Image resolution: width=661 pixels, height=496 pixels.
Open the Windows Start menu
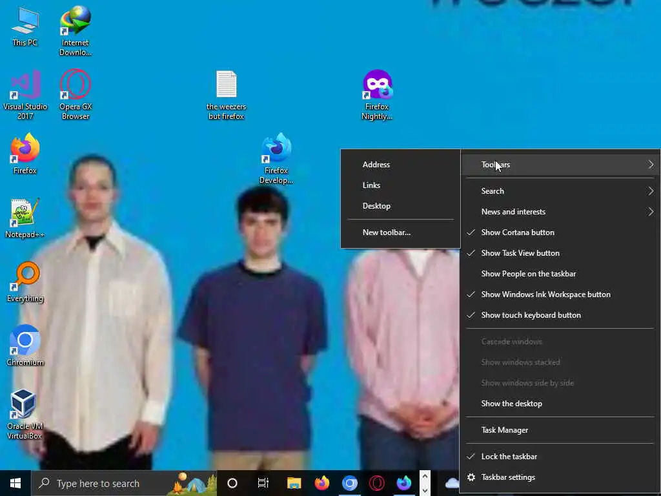(15, 483)
